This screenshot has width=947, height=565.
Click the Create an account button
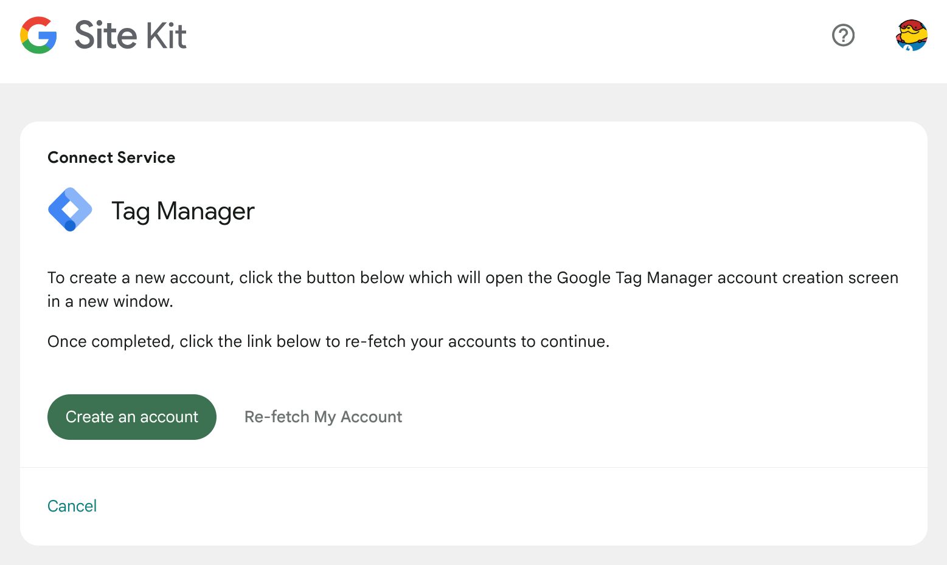132,417
